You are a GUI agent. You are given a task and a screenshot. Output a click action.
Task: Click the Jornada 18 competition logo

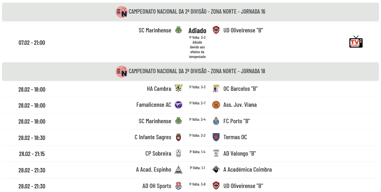[121, 72]
